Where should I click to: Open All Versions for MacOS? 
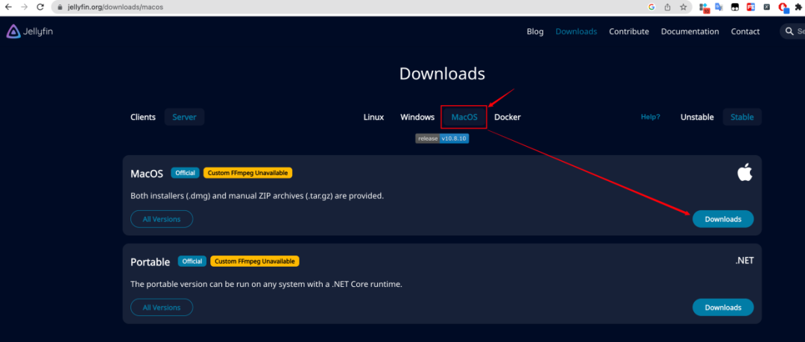pos(162,219)
